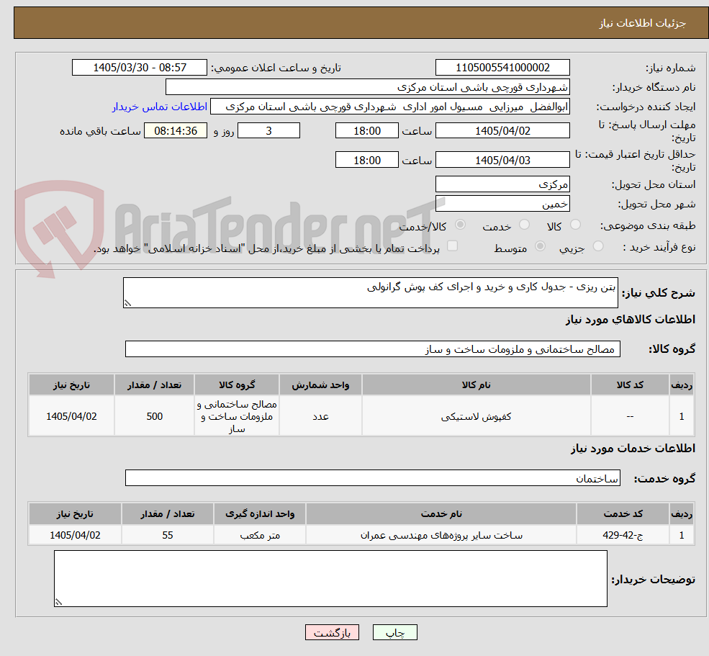Select the کالا radio button
The height and width of the screenshot is (656, 709).
(575, 225)
